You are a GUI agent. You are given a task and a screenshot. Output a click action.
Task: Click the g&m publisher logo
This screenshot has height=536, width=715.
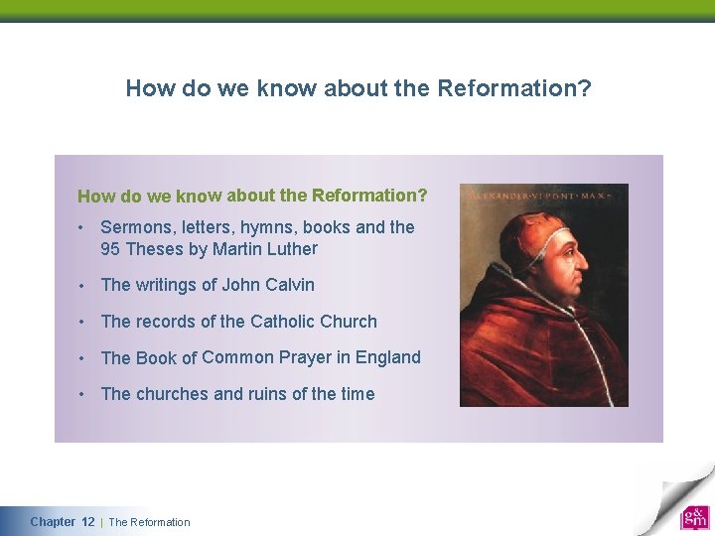tap(695, 517)
